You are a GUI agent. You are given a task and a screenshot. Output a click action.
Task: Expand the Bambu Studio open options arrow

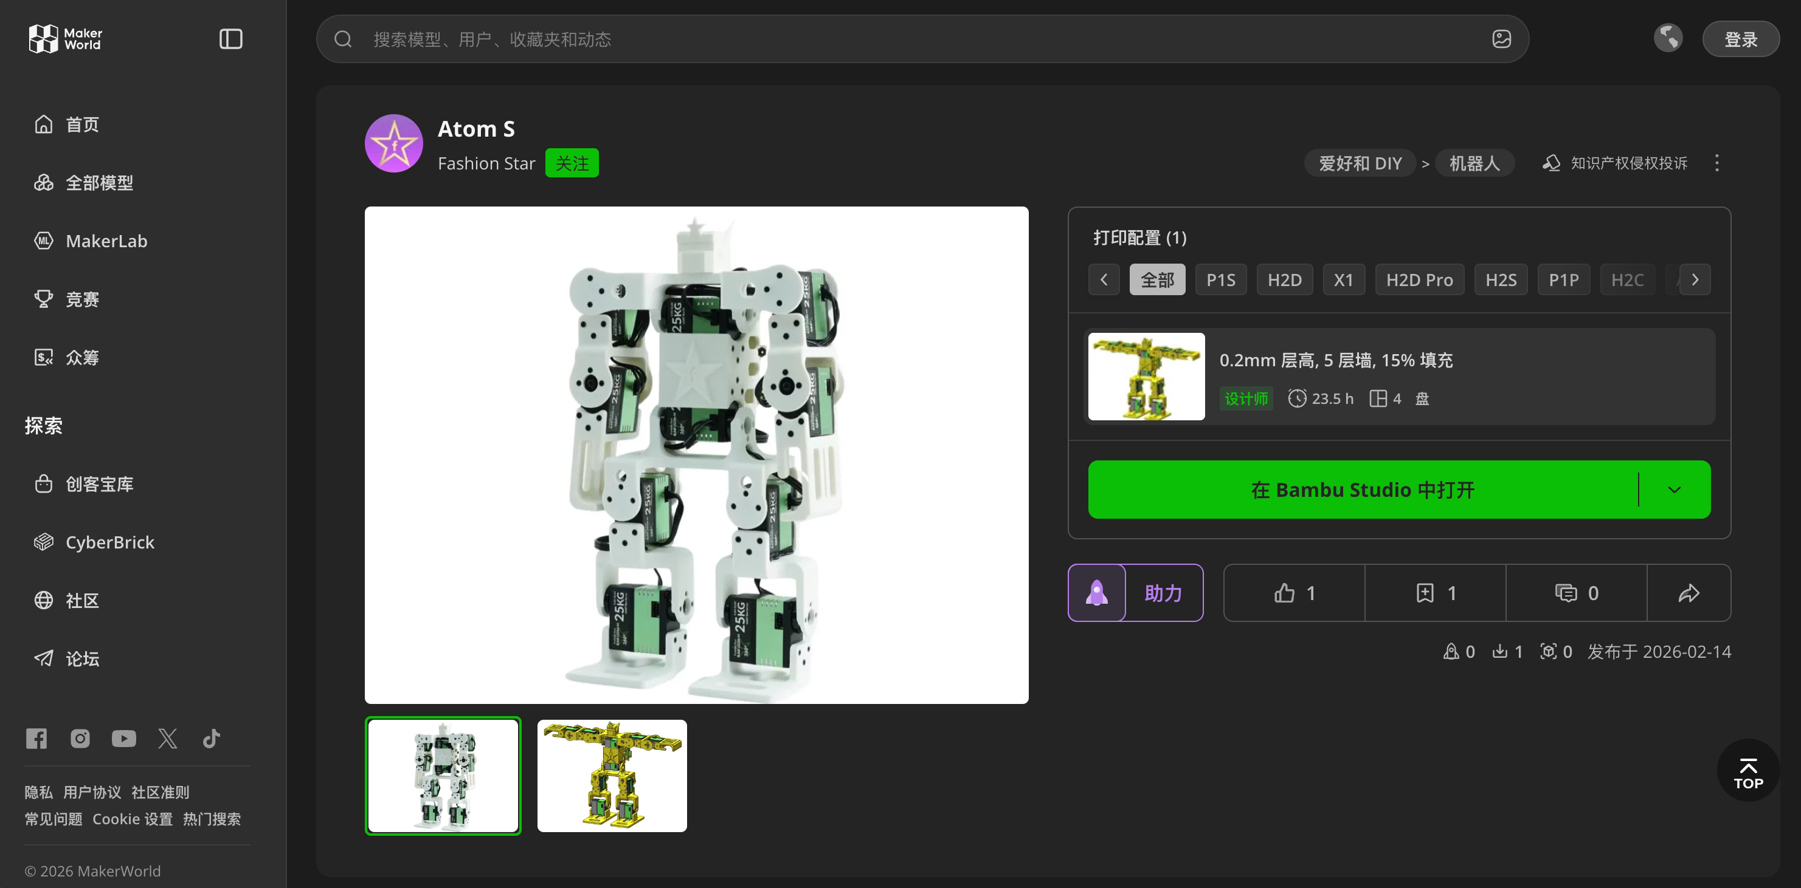tap(1674, 490)
